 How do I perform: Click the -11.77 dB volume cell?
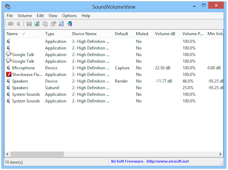click(x=163, y=81)
